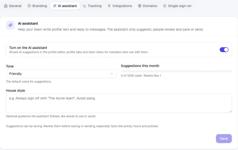238x150 pixels.
Task: Click the 'Shows AI suggestions in the profile editor' description
Action: click(x=79, y=52)
